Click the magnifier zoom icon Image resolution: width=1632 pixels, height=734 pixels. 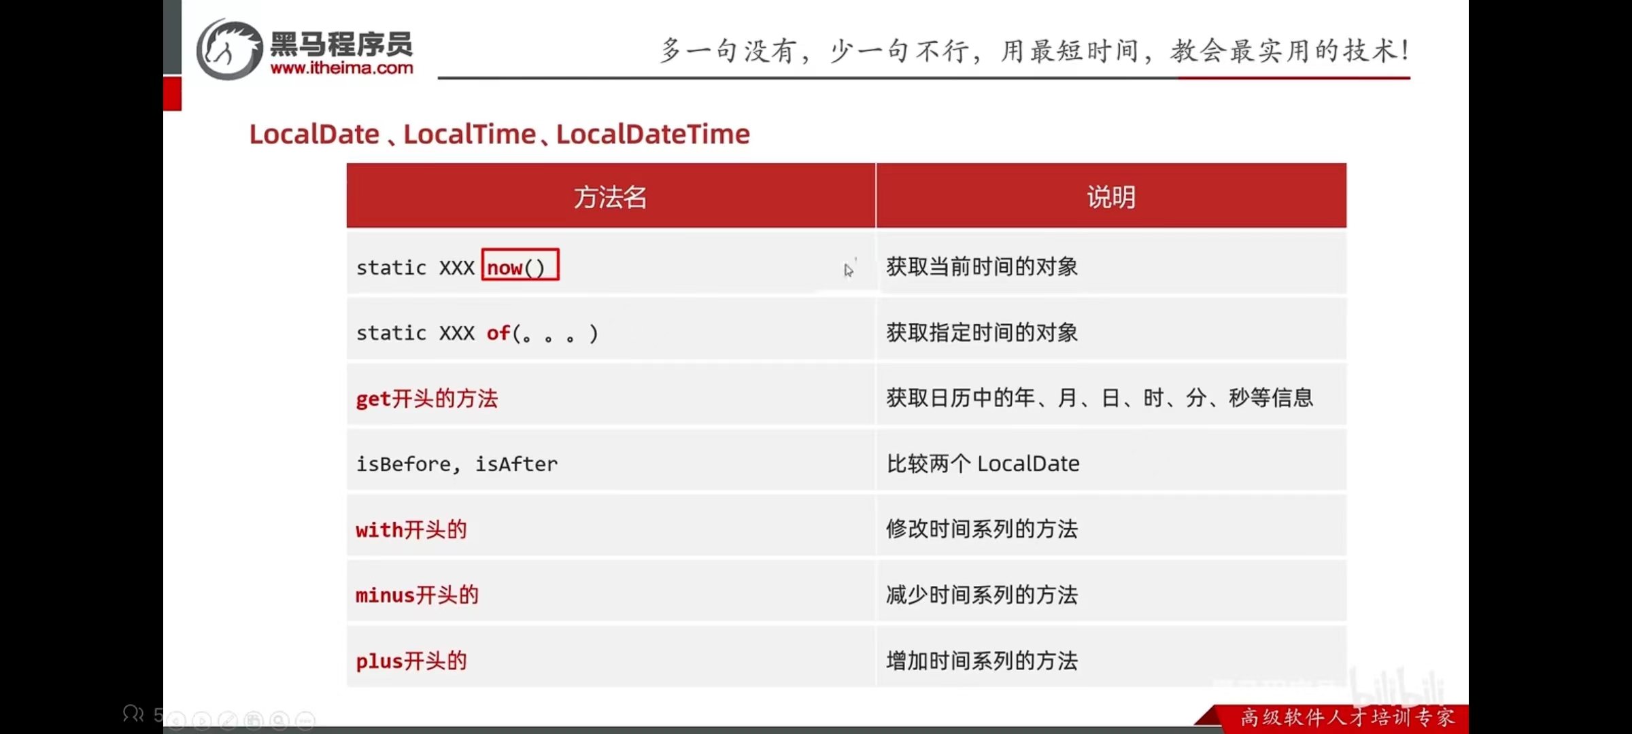pyautogui.click(x=279, y=720)
